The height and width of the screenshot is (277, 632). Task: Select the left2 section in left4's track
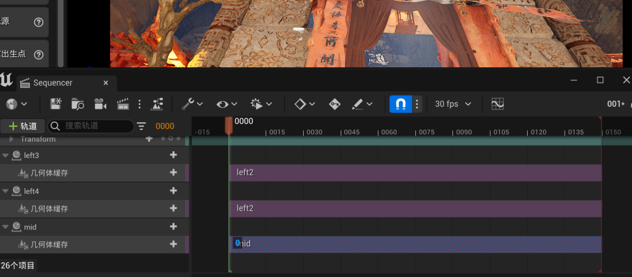(415, 209)
